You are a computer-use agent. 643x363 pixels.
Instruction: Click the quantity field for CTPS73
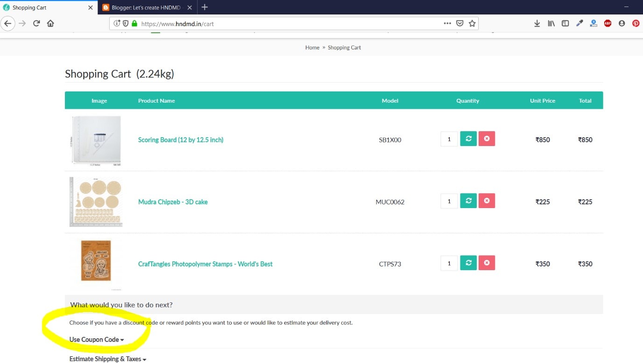pyautogui.click(x=449, y=263)
